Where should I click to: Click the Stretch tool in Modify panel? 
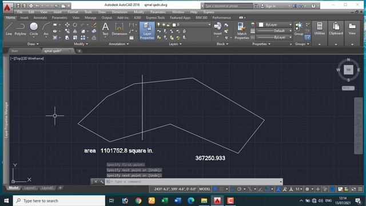coord(67,37)
